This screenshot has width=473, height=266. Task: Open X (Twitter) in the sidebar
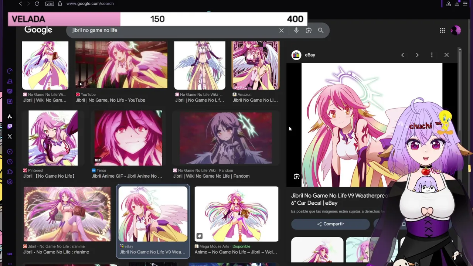(10, 136)
